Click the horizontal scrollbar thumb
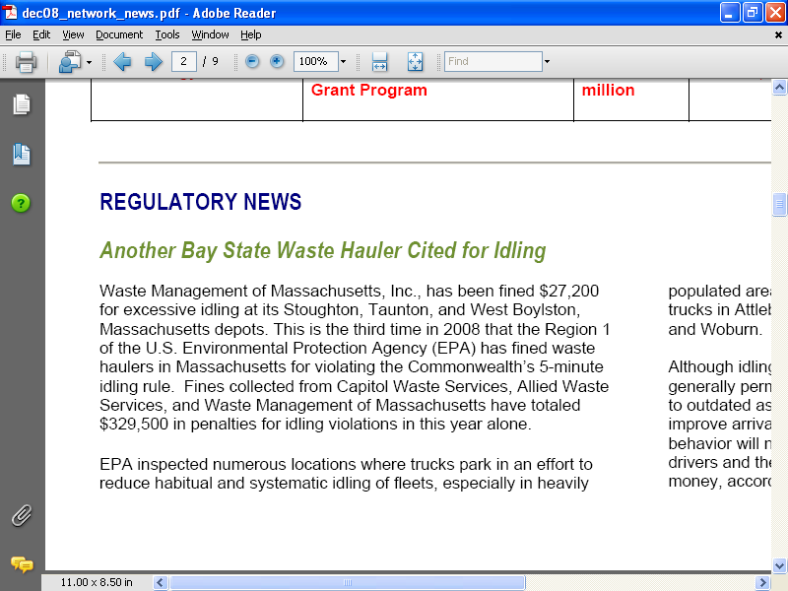 (x=348, y=583)
